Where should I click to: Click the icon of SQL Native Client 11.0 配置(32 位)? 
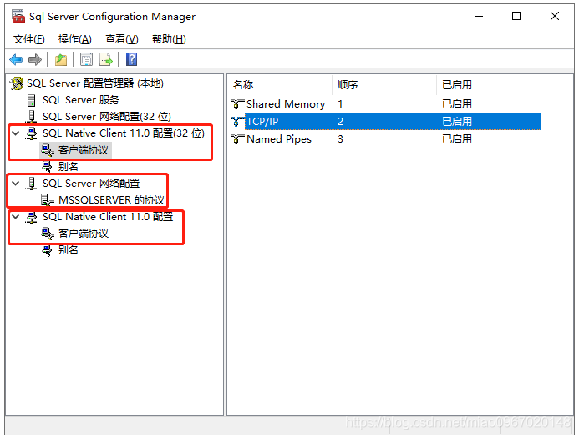[32, 133]
